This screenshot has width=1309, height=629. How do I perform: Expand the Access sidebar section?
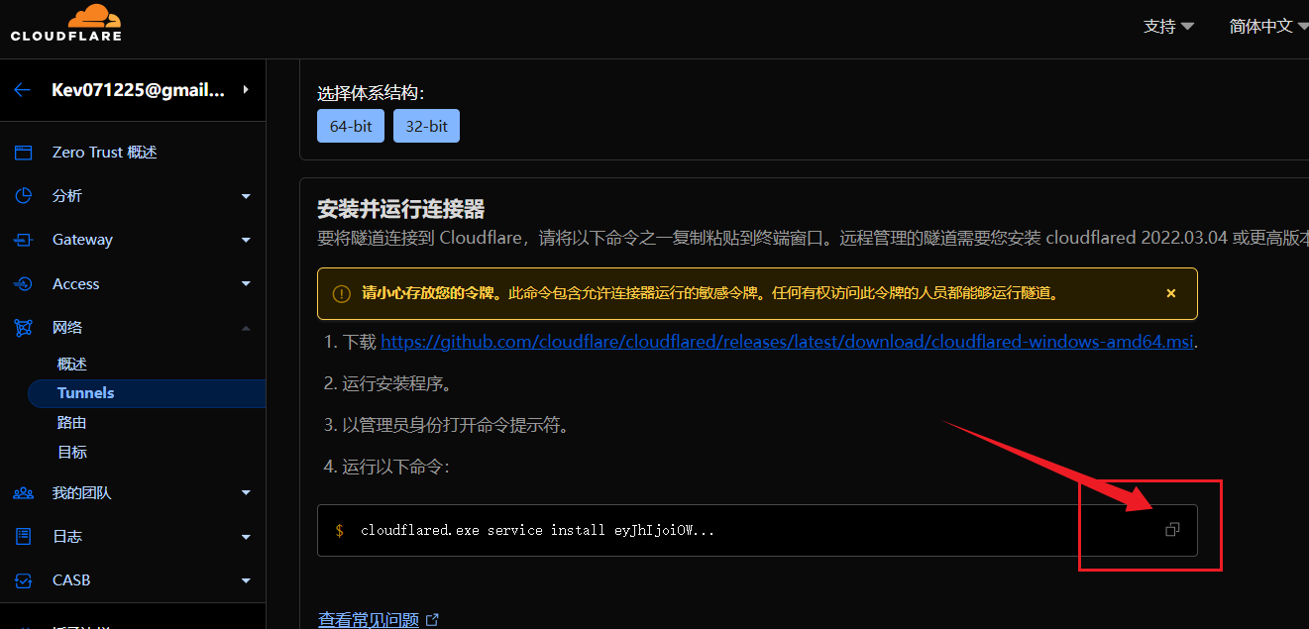246,284
